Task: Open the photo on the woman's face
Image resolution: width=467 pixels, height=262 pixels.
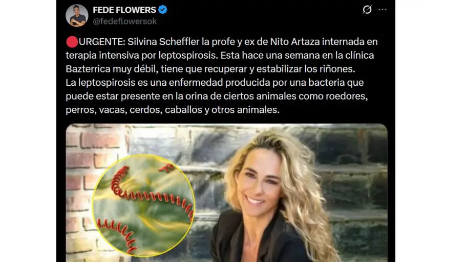Action: pyautogui.click(x=260, y=186)
